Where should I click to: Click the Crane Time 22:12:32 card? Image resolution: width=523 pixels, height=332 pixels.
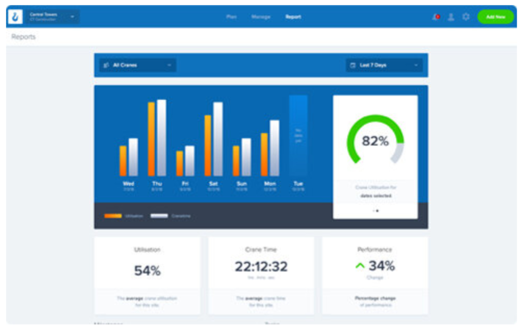tap(261, 275)
